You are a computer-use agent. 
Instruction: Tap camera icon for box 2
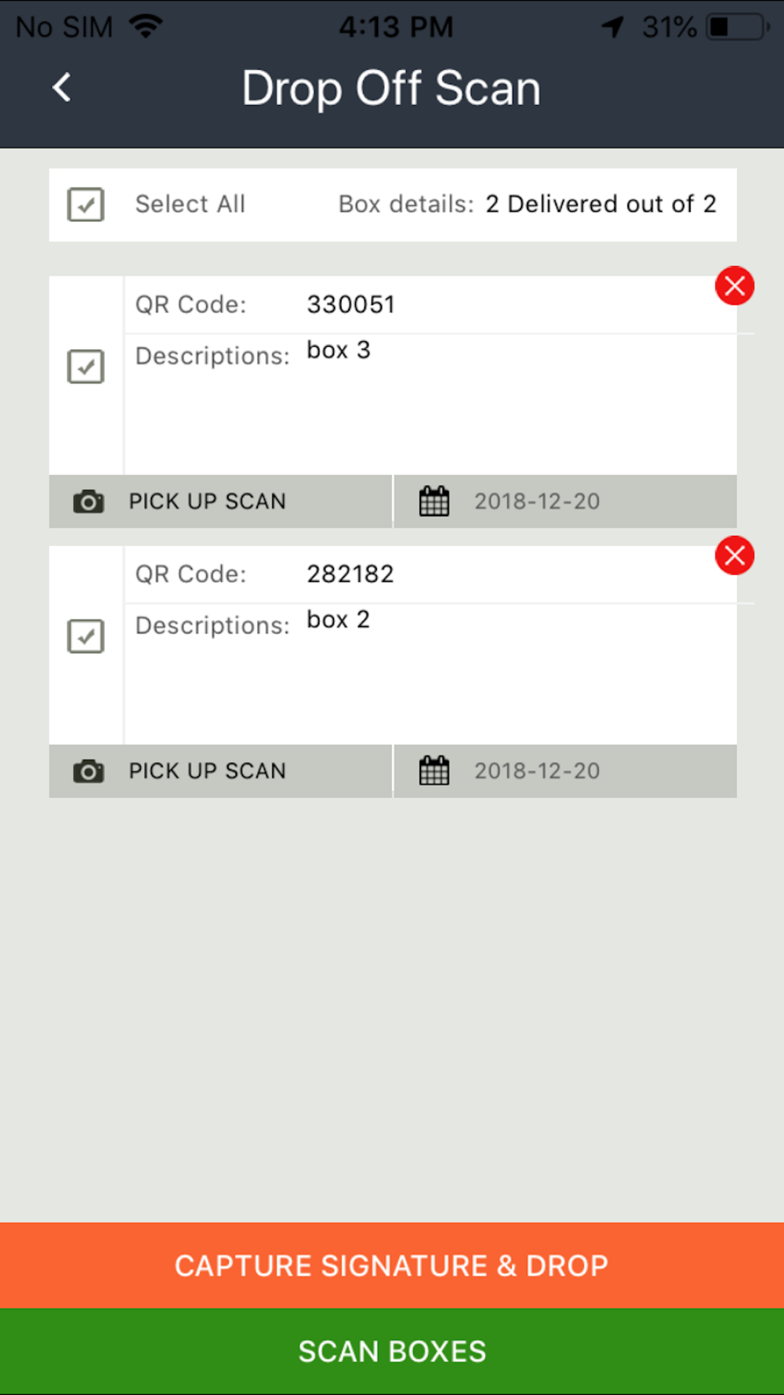coord(89,771)
